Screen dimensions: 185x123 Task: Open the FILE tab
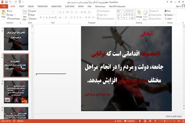click(4, 6)
